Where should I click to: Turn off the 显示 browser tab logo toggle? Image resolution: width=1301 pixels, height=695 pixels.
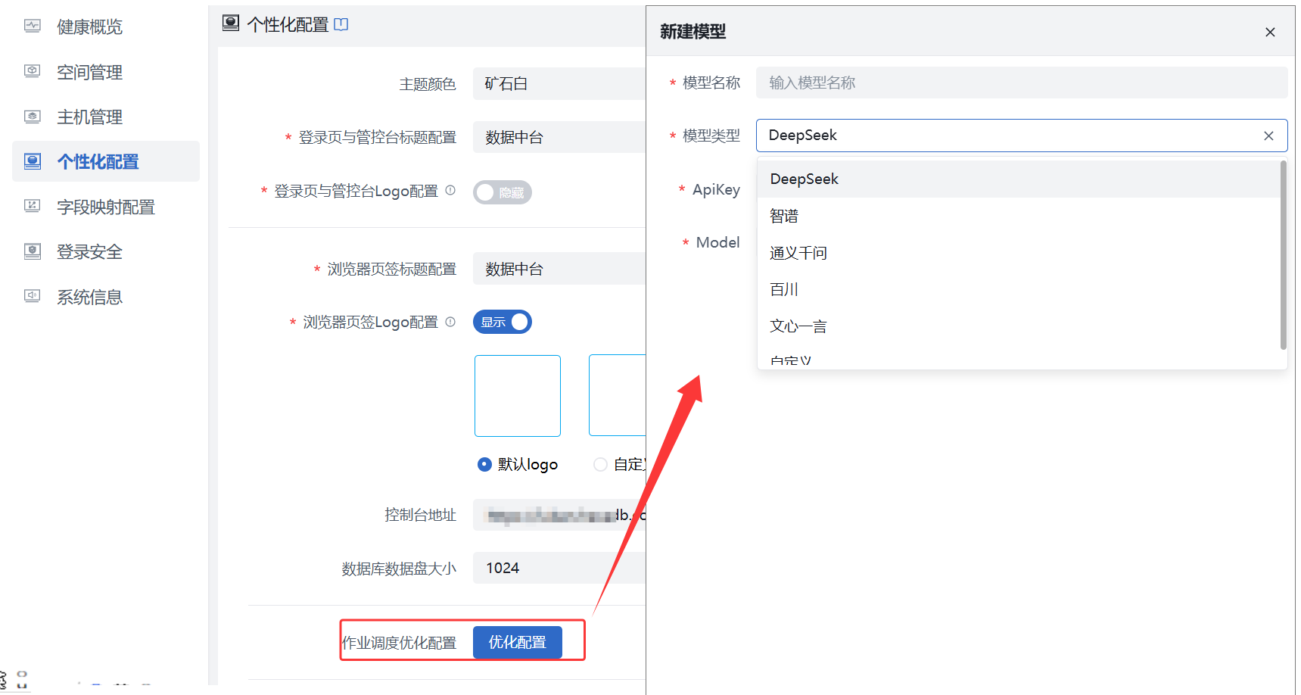point(502,321)
